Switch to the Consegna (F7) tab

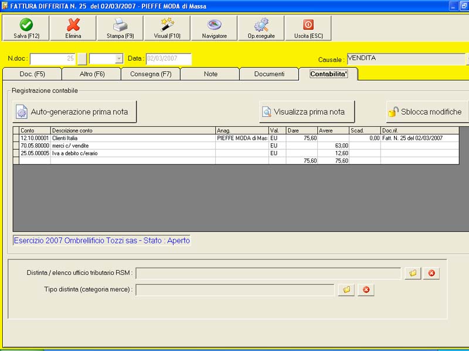[x=151, y=74]
